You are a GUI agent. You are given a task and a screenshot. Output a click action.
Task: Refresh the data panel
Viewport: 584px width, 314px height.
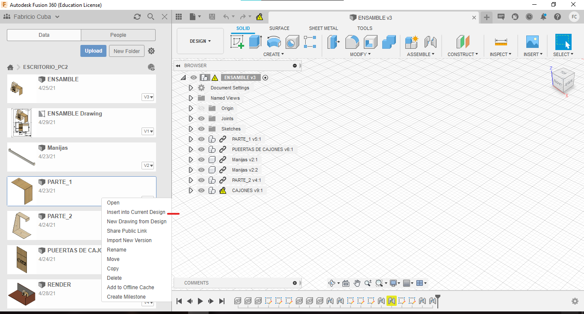(x=137, y=17)
